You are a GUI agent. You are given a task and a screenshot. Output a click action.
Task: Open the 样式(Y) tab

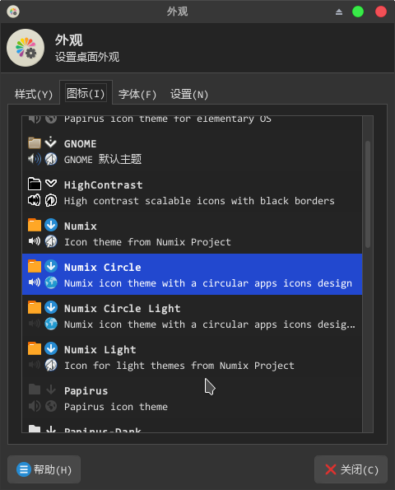[x=34, y=94]
